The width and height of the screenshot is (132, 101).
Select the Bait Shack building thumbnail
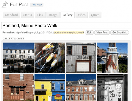[81, 58]
